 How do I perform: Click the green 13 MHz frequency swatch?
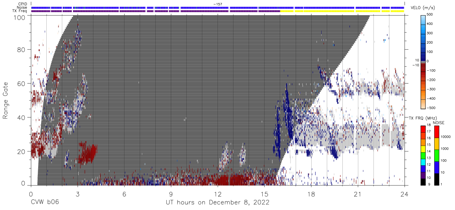[x=423, y=155]
